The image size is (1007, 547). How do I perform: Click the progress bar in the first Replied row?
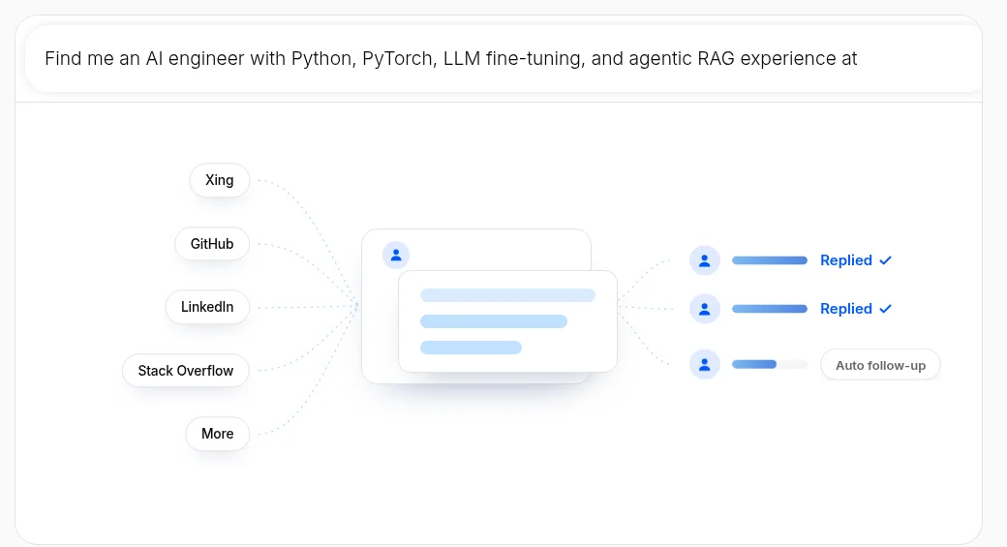pyautogui.click(x=770, y=260)
